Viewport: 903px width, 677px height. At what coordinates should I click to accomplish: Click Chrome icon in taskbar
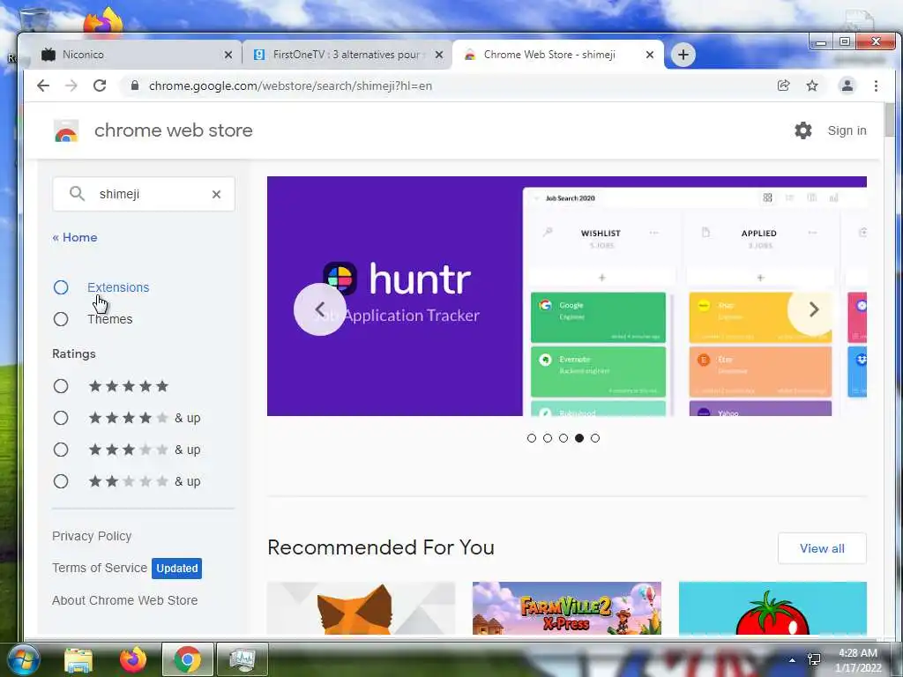[x=188, y=659]
